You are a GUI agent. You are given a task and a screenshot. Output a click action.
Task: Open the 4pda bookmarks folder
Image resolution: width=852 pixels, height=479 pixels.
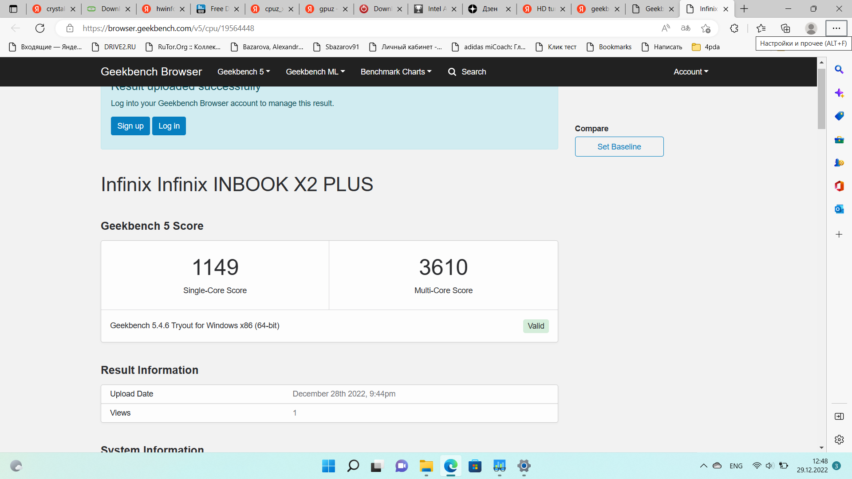tap(706, 47)
